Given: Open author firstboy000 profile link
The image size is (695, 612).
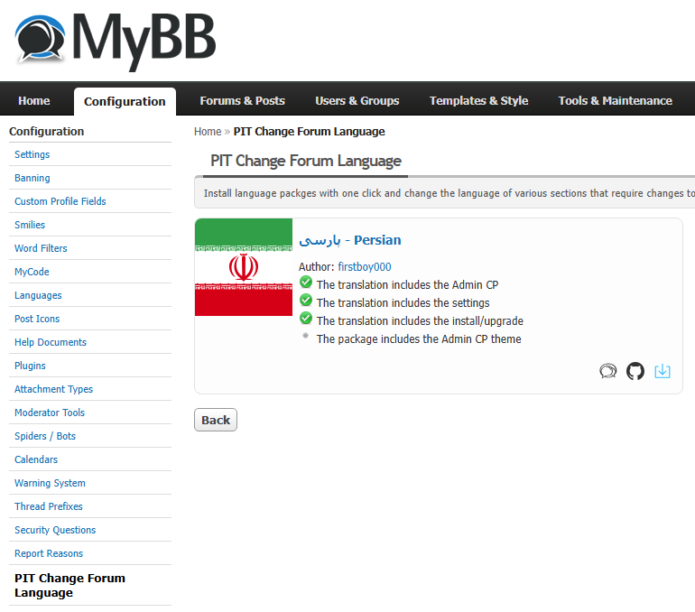Looking at the screenshot, I should (365, 267).
